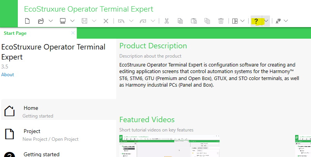Click the Cut scissors icon

[167, 21]
